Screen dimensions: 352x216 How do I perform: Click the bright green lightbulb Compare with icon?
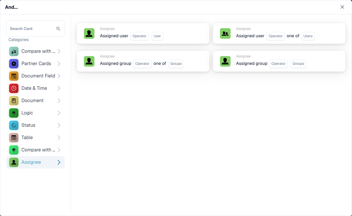point(14,150)
